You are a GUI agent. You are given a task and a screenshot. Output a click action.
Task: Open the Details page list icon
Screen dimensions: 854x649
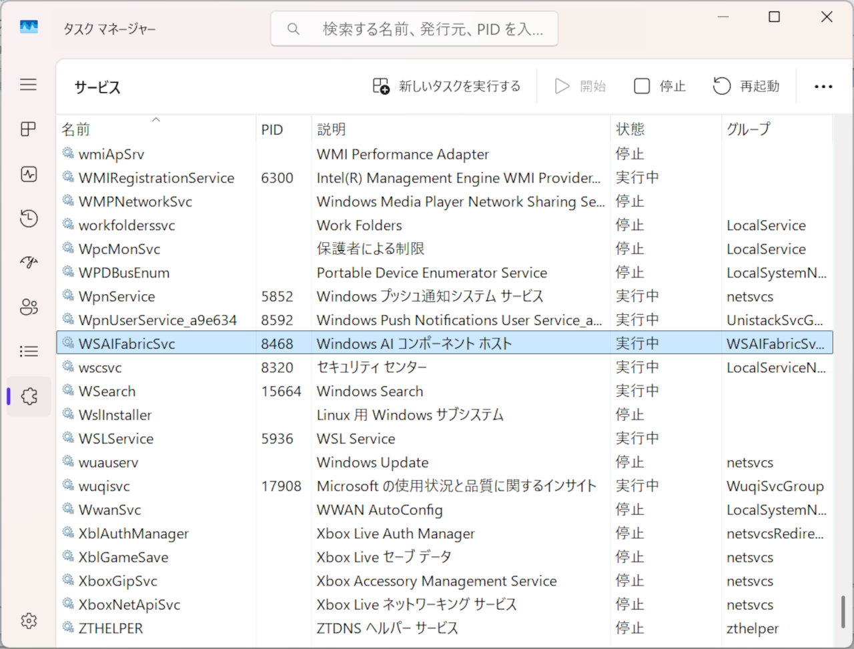coord(28,352)
